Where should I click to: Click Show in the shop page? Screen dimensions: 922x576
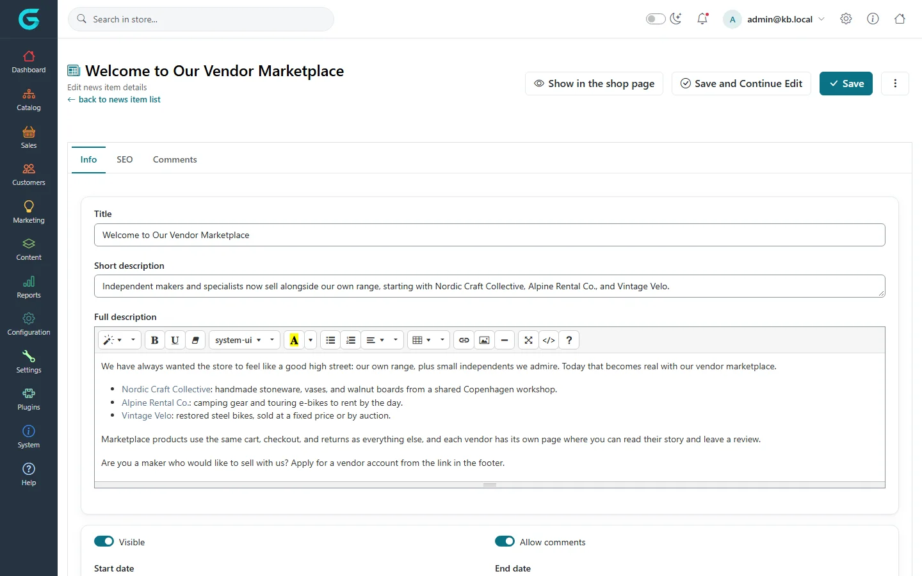click(x=594, y=83)
